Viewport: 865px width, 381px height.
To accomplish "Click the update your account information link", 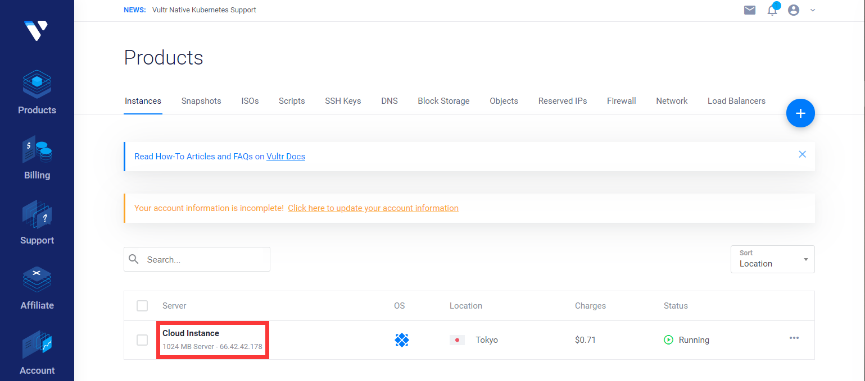I will click(373, 208).
